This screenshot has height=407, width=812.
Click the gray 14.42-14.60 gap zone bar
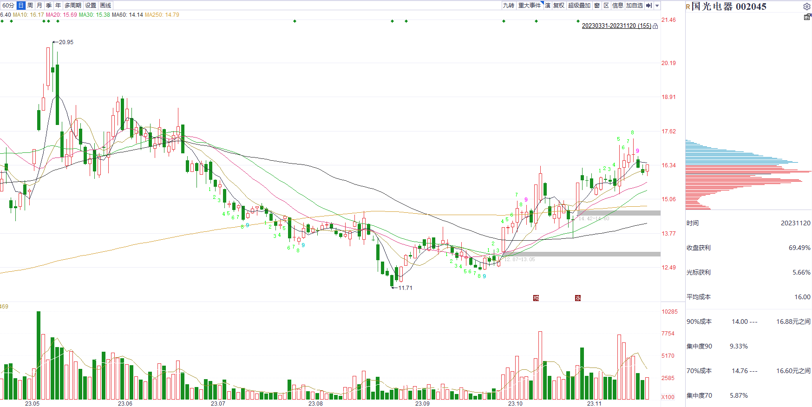(x=618, y=213)
